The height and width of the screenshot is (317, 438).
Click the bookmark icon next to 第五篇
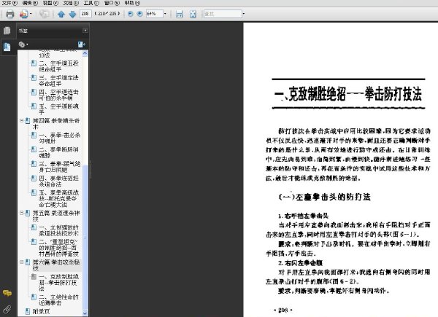coord(28,213)
